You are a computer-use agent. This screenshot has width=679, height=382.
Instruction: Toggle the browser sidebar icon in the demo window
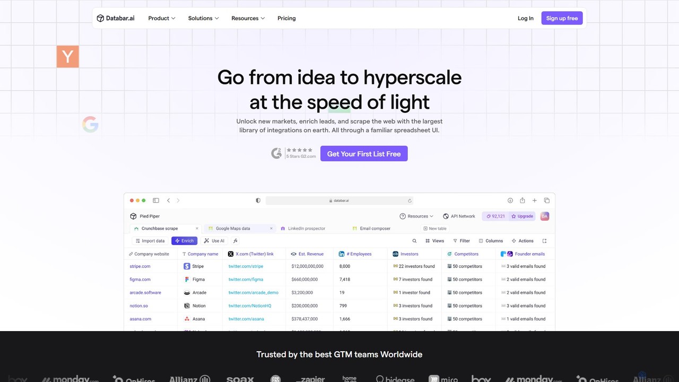click(x=156, y=201)
